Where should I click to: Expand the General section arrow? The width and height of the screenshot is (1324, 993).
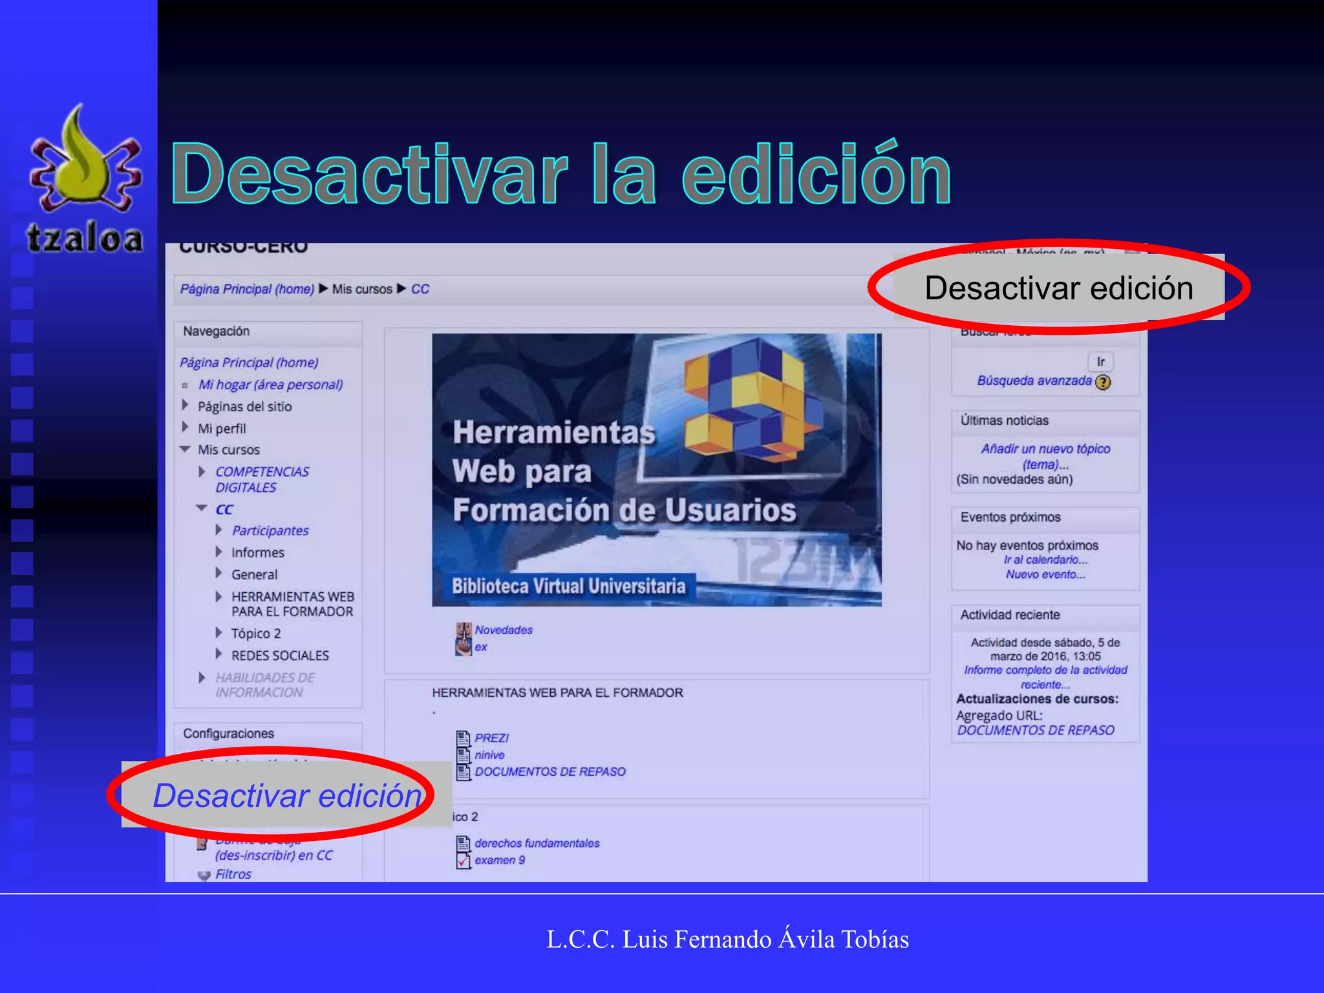219,573
